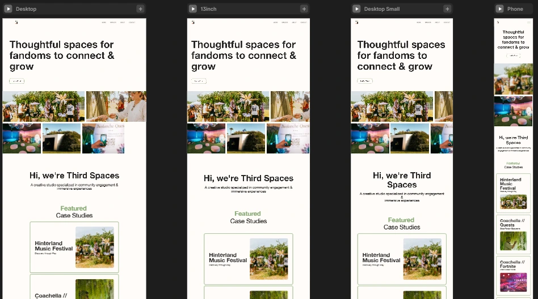Click 'Hi, we're Third Spaces' heading in Desktop Small

[402, 180]
